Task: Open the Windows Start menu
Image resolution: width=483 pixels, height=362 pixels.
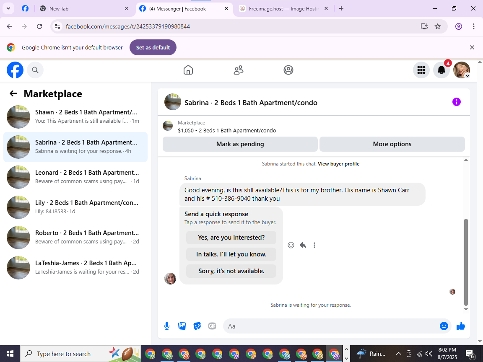Action: coord(10,354)
